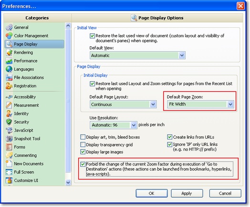Click the Identity person icon
Image resolution: width=250 pixels, height=207 pixels.
pyautogui.click(x=9, y=114)
